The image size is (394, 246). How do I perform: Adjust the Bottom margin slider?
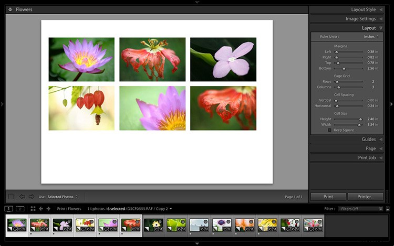[x=344, y=69]
